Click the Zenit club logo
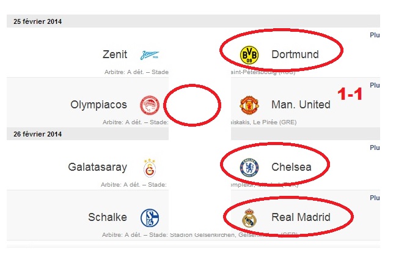The image size is (407, 254). click(x=150, y=55)
